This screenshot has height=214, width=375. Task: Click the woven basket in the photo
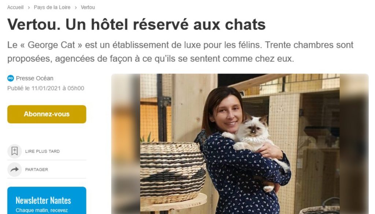173,173
